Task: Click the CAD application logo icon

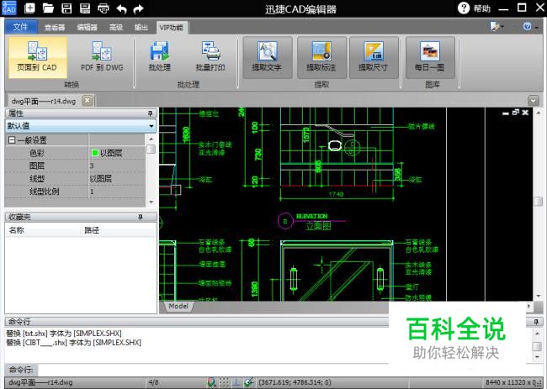Action: (8, 8)
